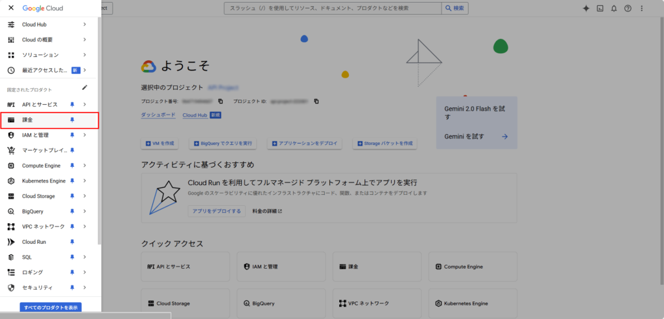Unpin マーケットプレイス using its pin icon
This screenshot has height=319, width=664.
(x=73, y=150)
